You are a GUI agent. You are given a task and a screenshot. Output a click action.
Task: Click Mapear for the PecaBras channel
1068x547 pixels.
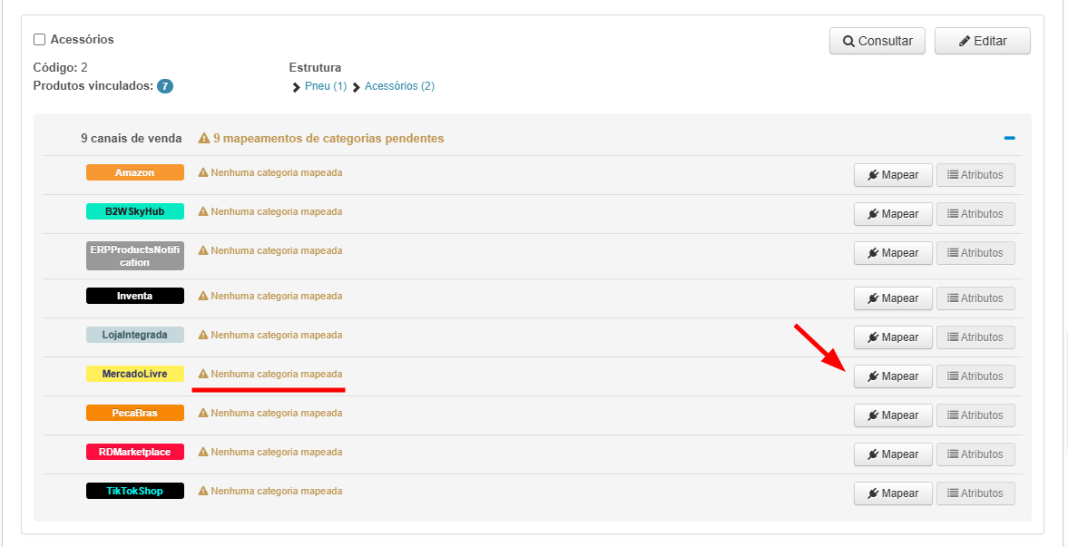[893, 415]
